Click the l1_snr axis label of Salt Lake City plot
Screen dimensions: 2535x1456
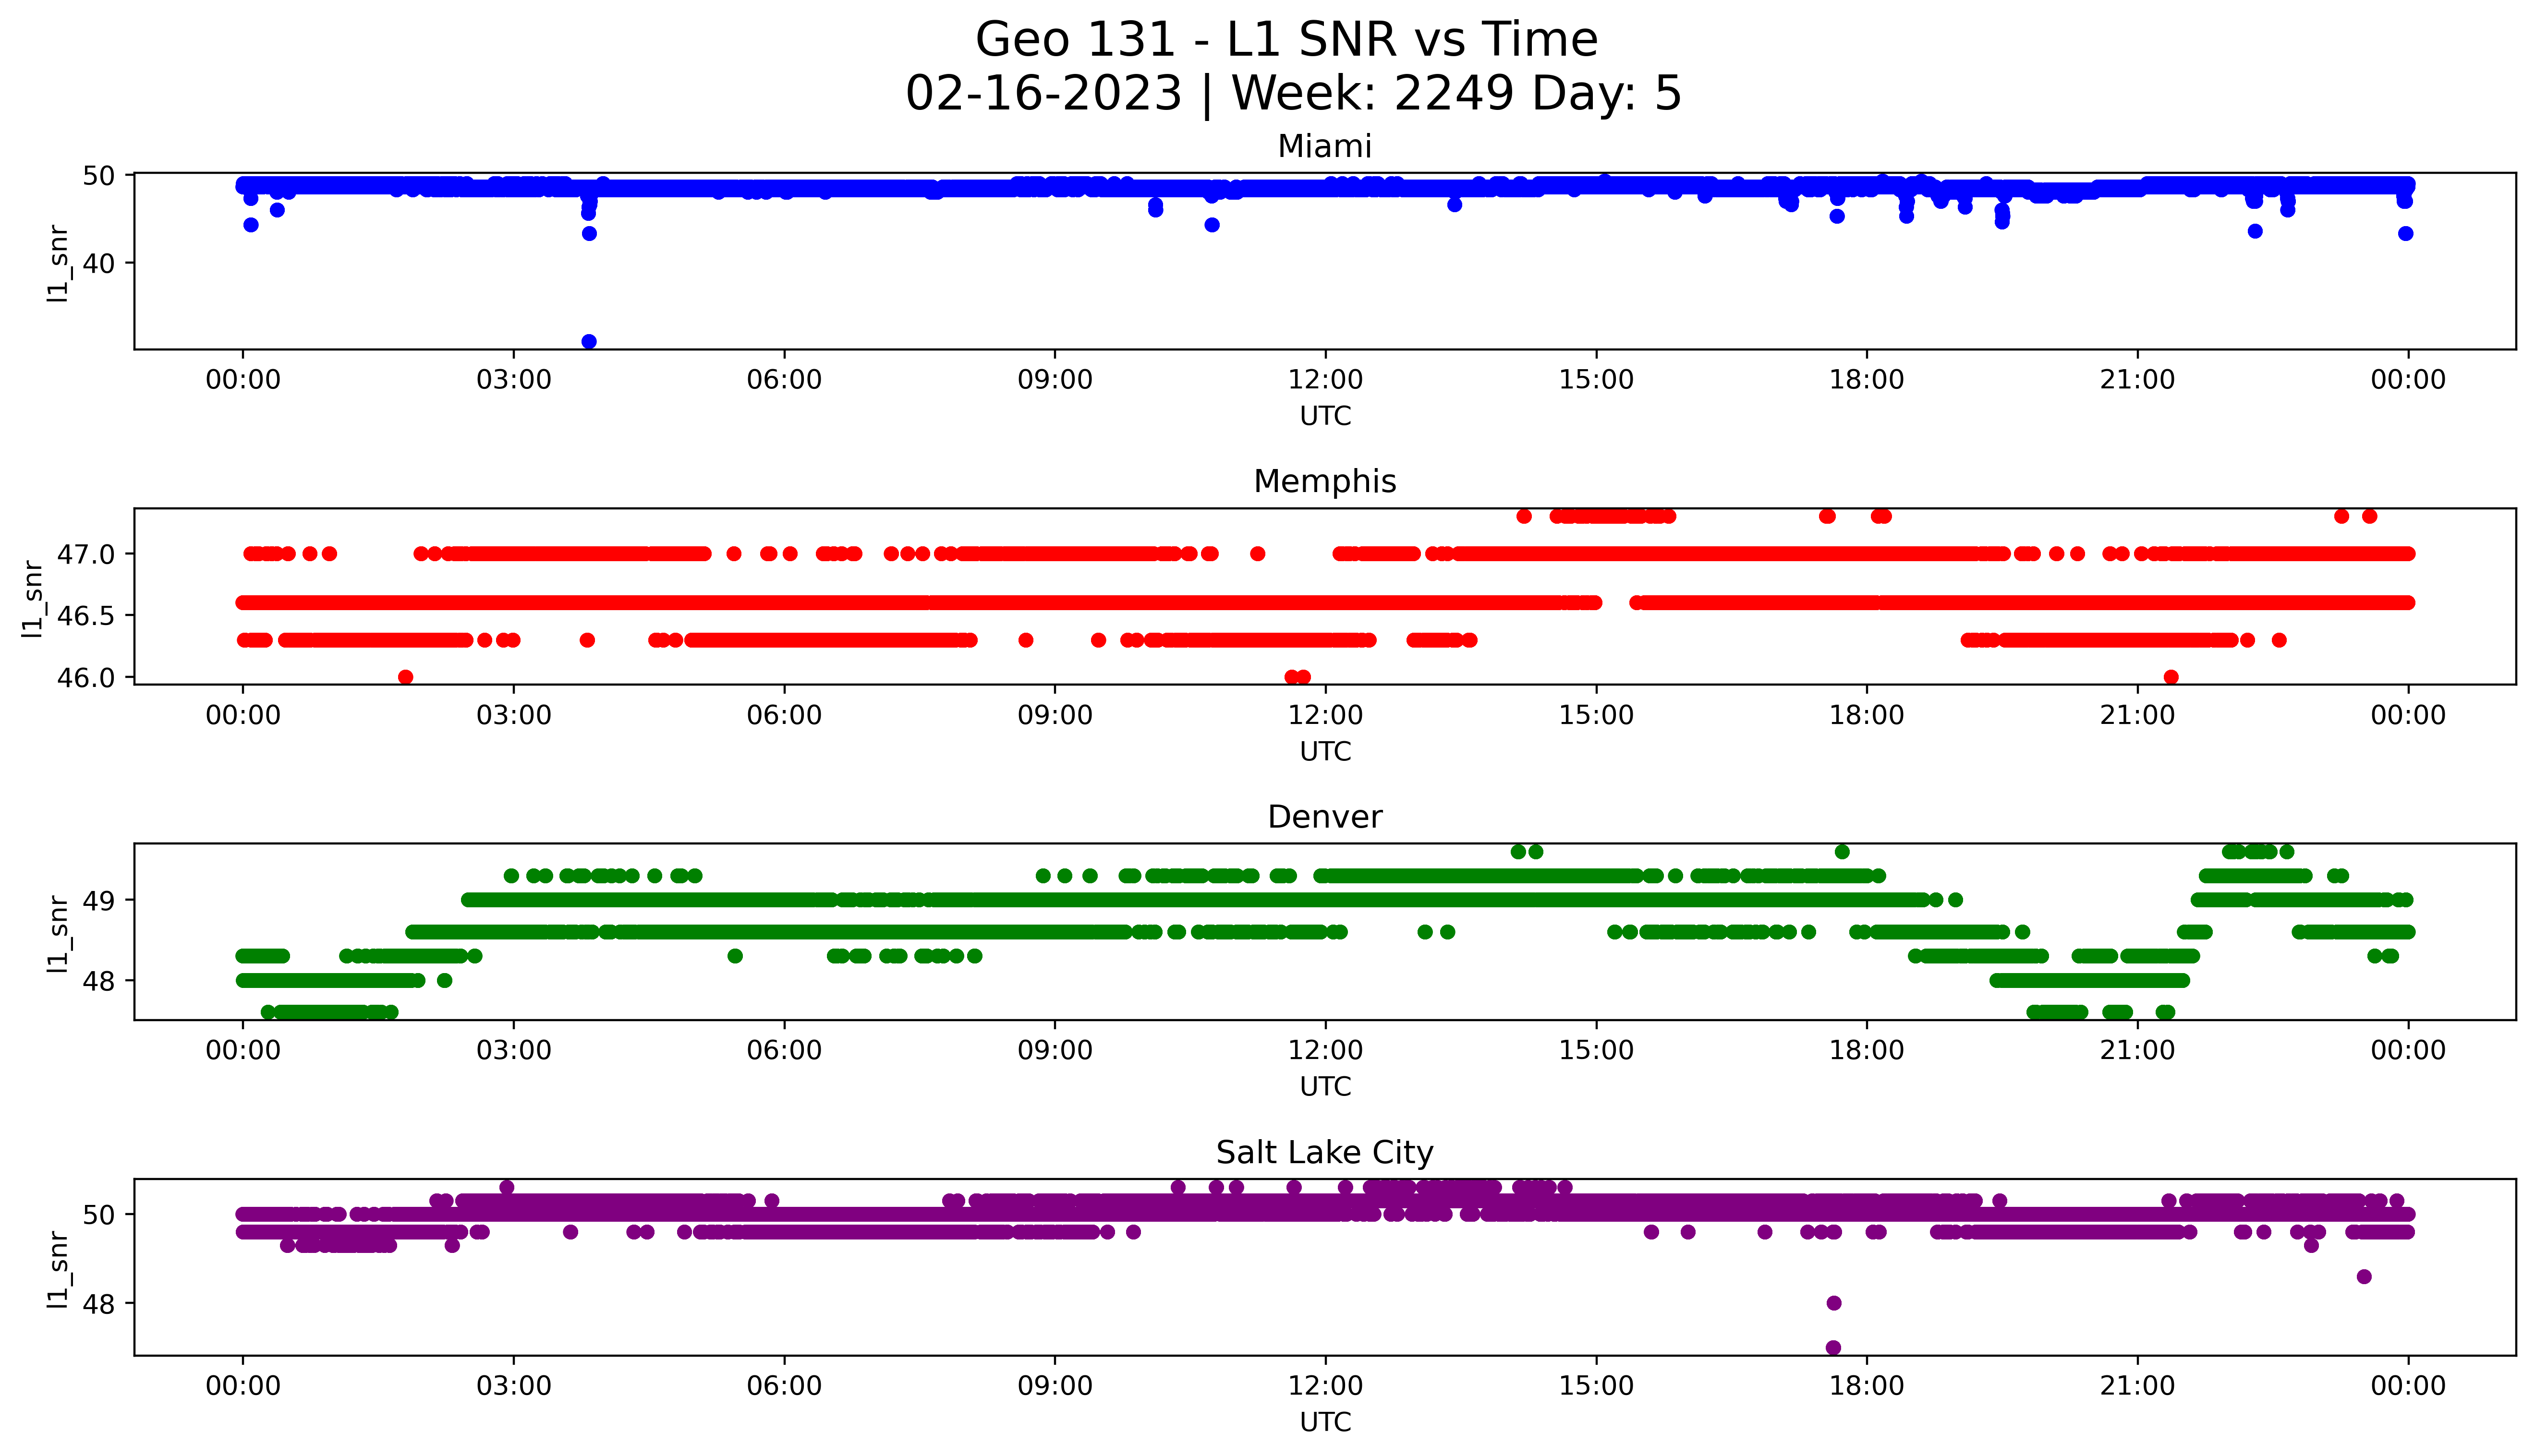[x=59, y=1271]
